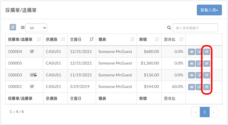Sort by 交貨日 column header

(82, 39)
